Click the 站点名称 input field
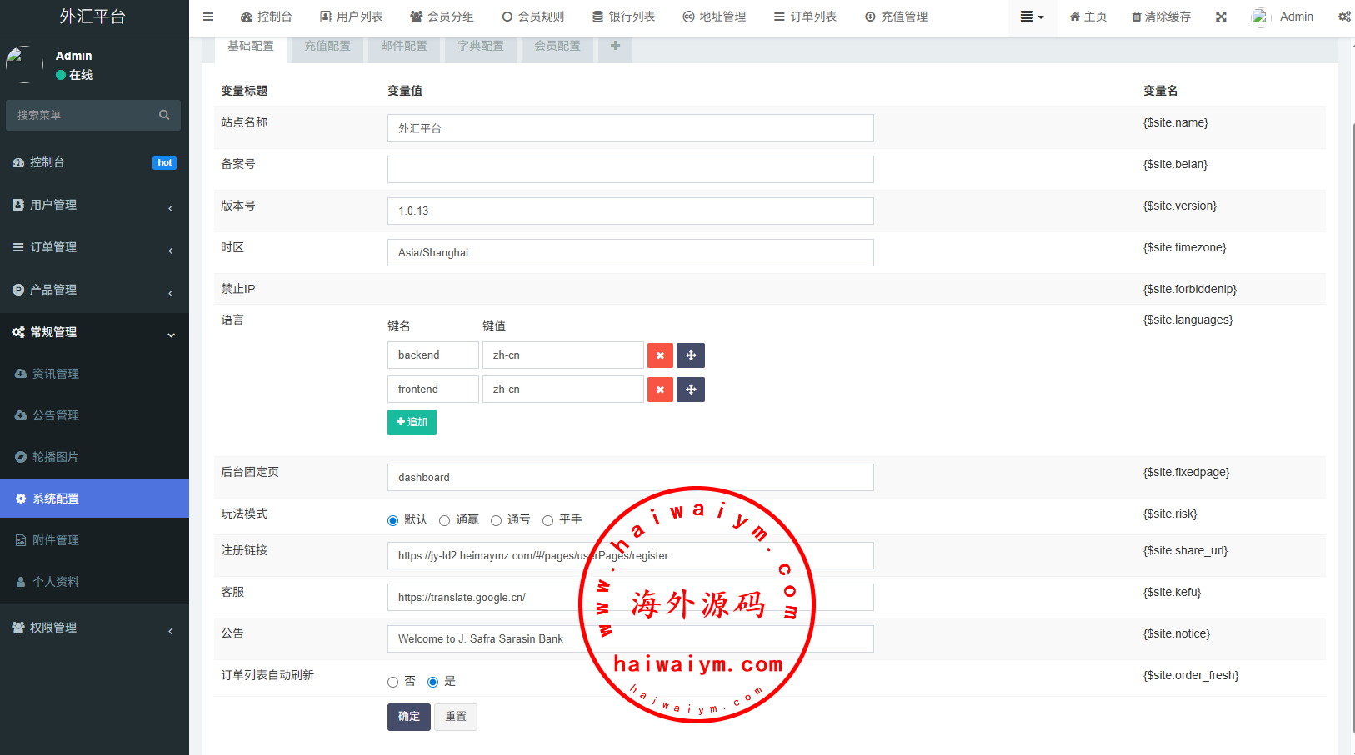The height and width of the screenshot is (755, 1355). (630, 128)
